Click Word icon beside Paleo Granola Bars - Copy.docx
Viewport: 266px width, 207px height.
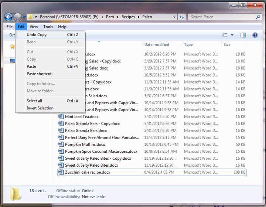(61, 123)
